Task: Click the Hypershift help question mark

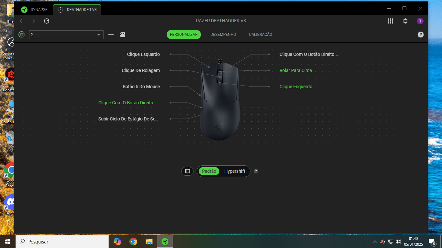Action: coord(256,171)
